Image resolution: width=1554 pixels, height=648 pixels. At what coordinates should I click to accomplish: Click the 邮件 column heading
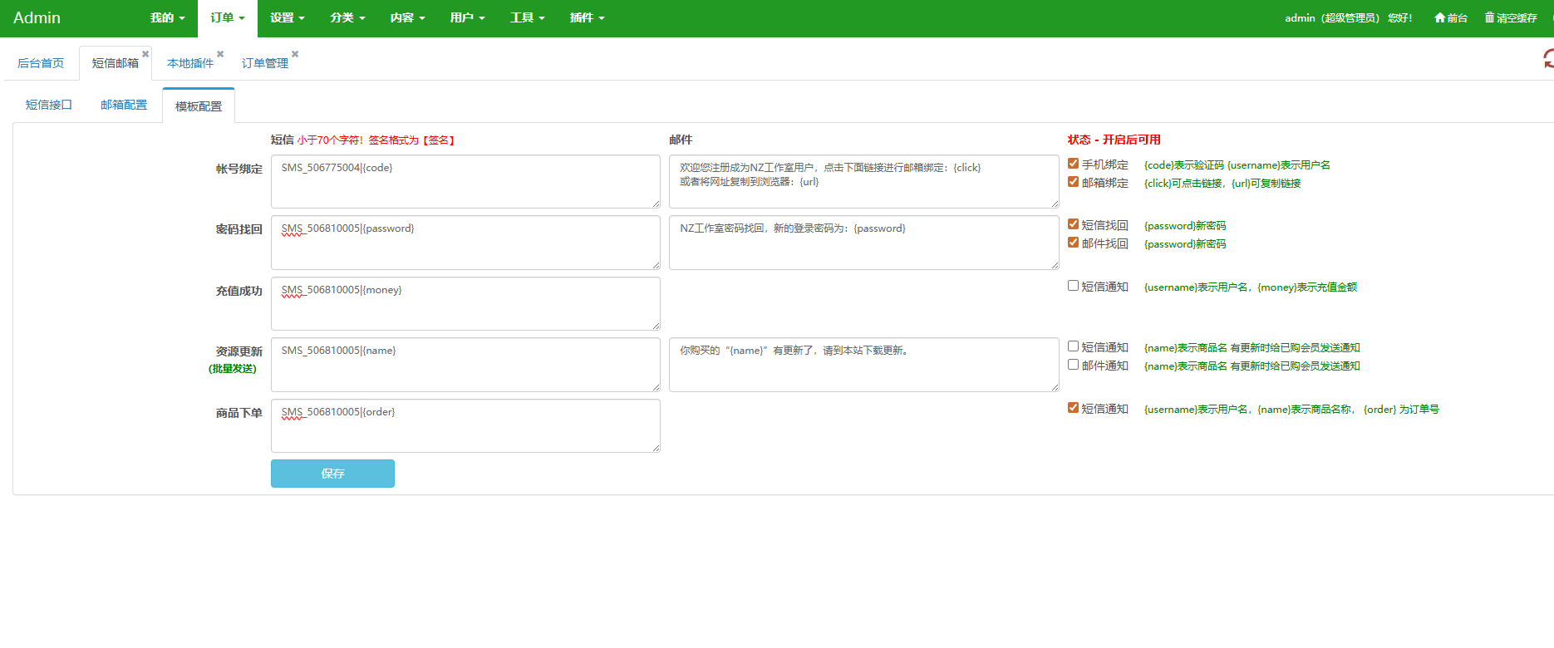681,140
